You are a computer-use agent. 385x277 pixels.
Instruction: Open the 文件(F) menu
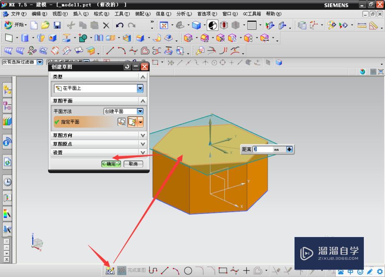[18, 14]
